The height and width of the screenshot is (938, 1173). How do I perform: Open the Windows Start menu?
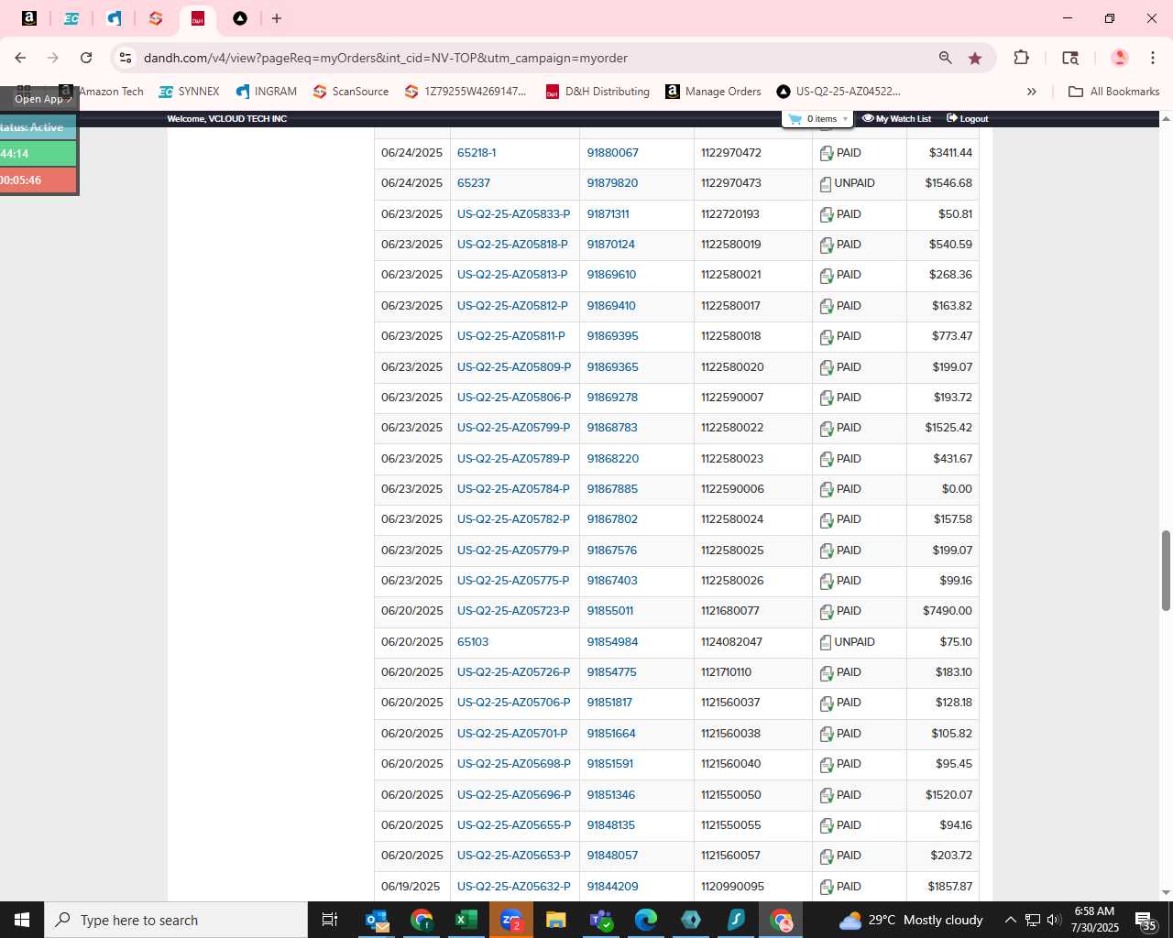[22, 920]
